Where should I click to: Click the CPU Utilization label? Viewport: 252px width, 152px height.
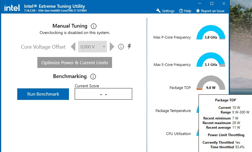(x=178, y=134)
